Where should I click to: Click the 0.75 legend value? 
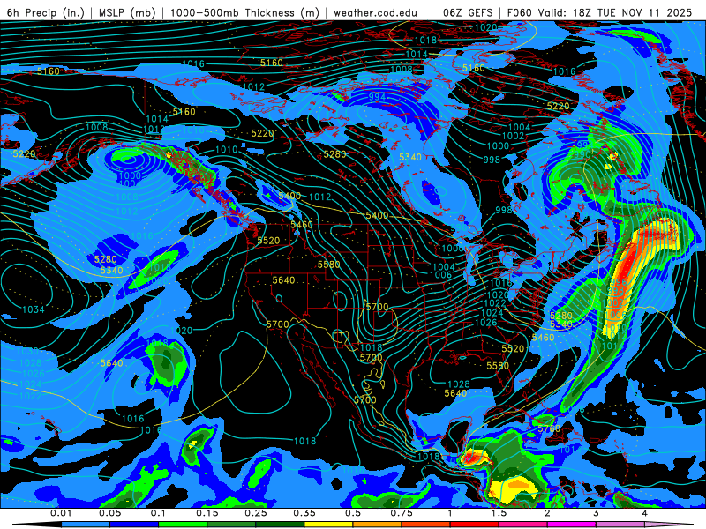point(402,513)
